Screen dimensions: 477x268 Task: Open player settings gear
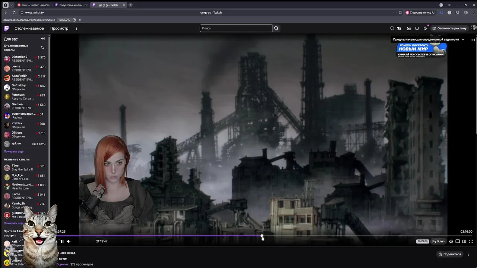(451, 241)
